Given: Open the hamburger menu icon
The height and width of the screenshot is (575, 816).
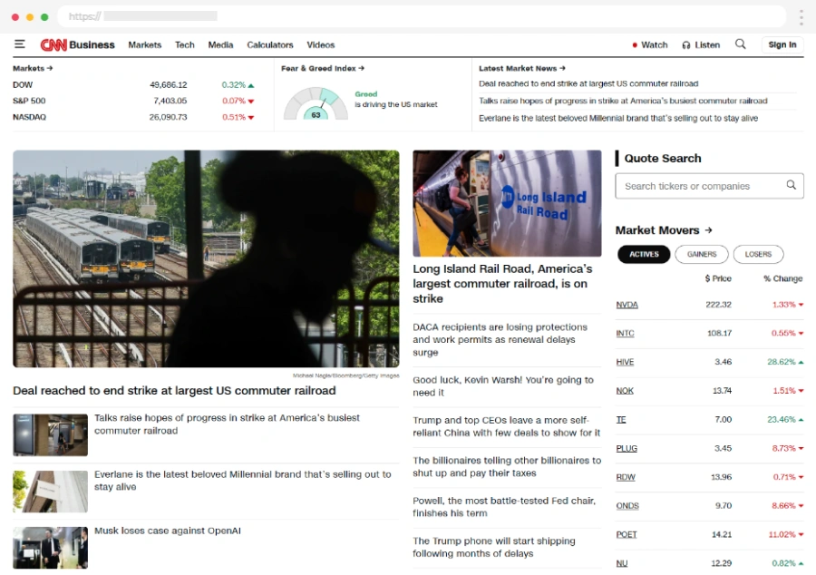Looking at the screenshot, I should (x=20, y=44).
